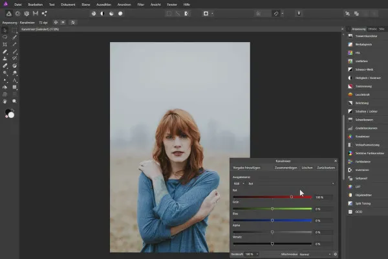Click the Löschen button
Image resolution: width=388 pixels, height=259 pixels.
307,168
